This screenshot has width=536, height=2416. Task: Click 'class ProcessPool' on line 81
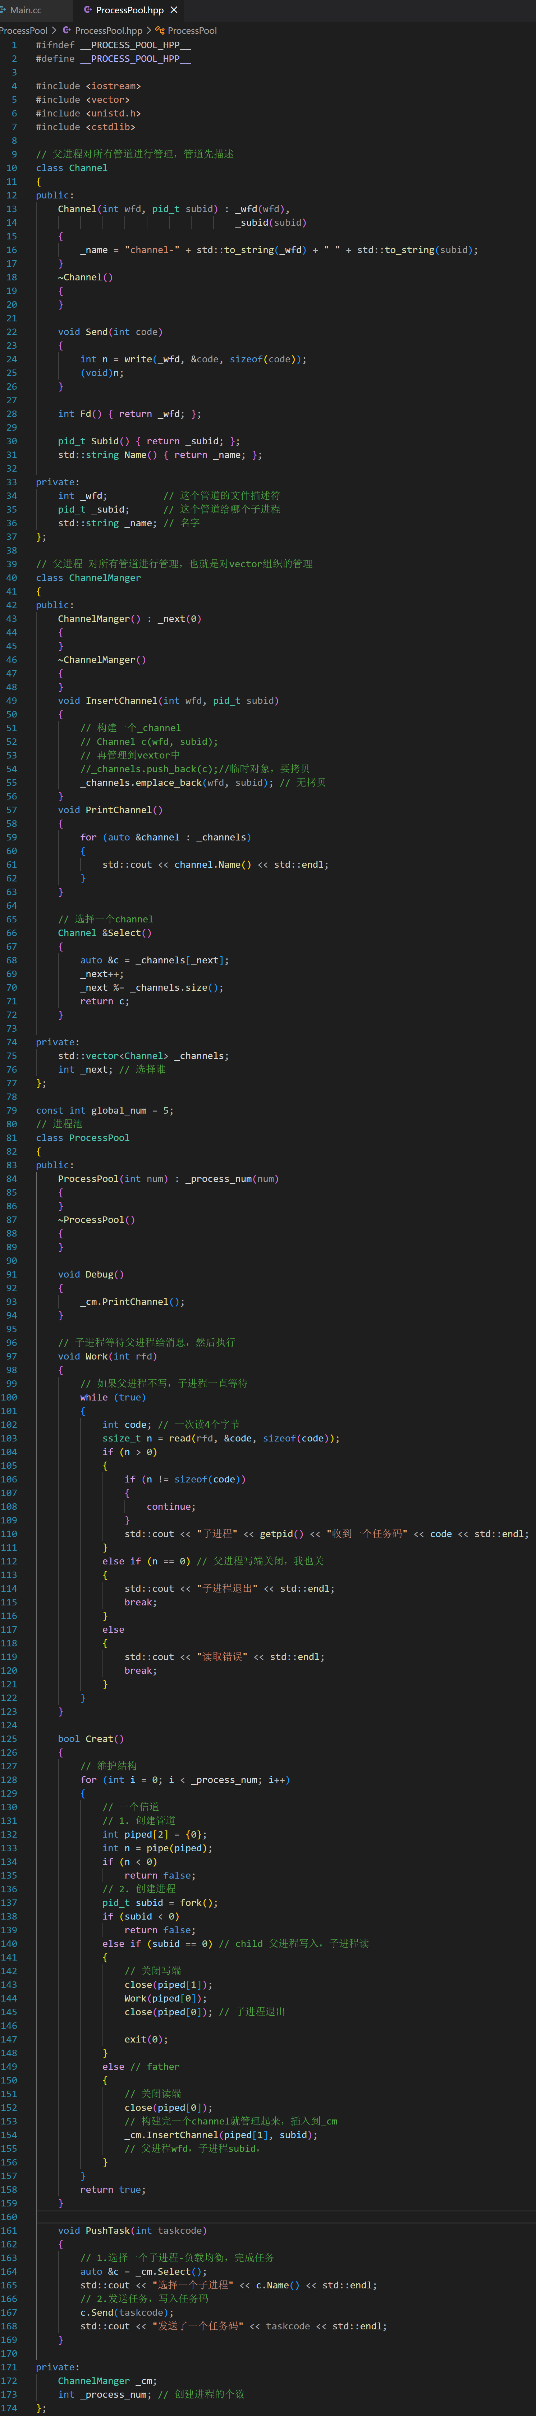tap(83, 1138)
